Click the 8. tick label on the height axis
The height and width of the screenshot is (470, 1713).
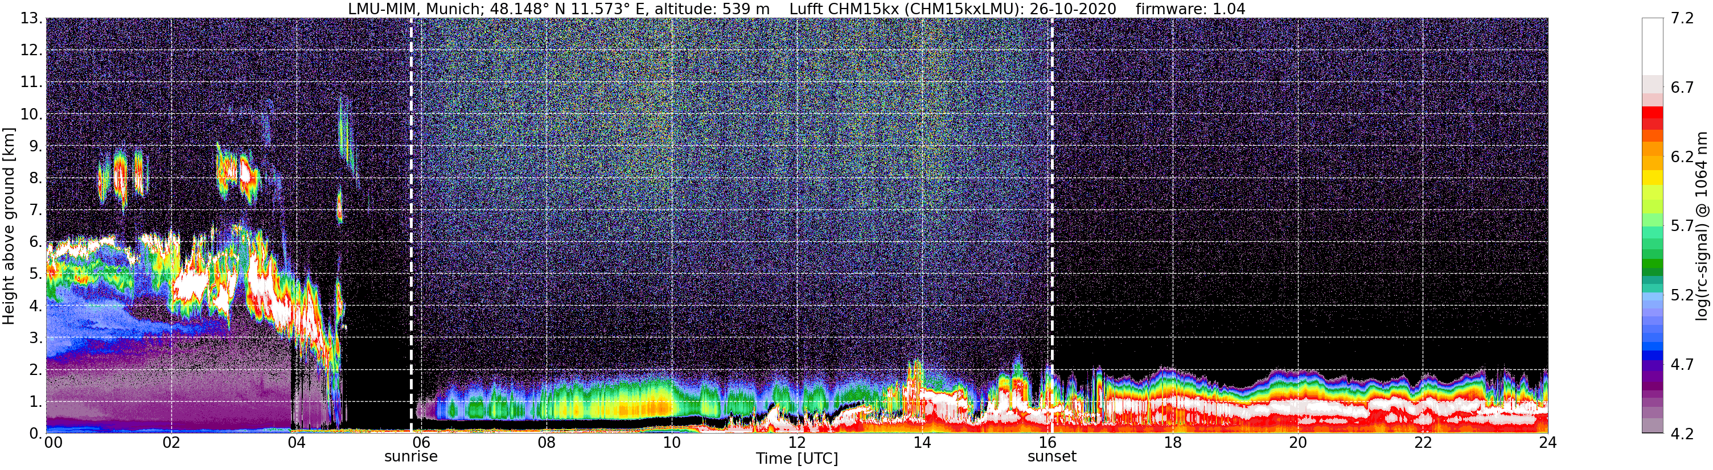pos(35,178)
